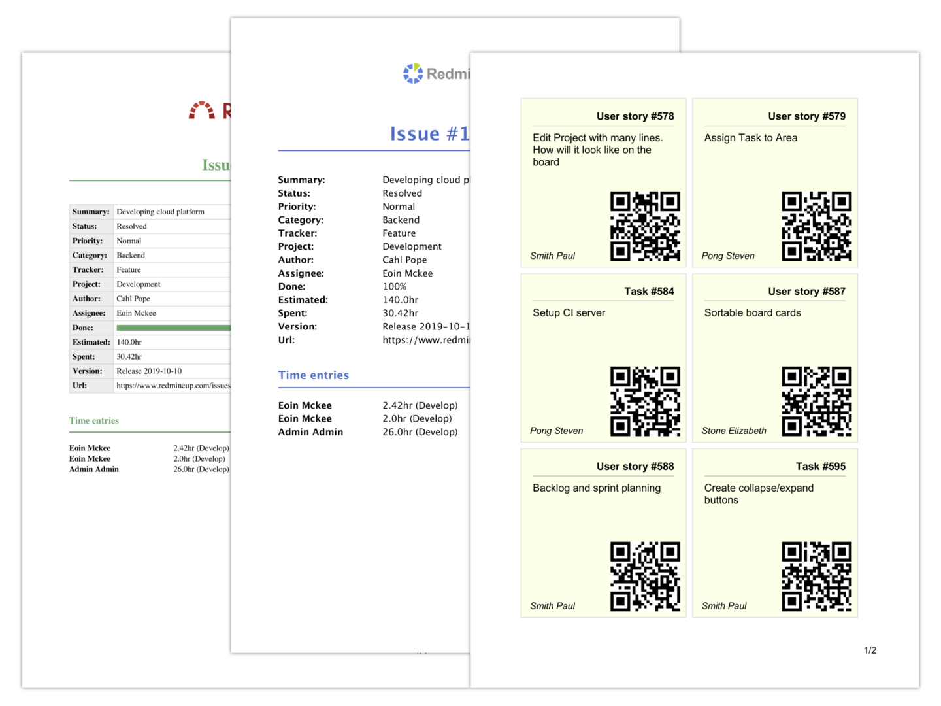Screen dimensions: 941x706
Task: Click the page number 1/2 indicator
Action: point(870,650)
